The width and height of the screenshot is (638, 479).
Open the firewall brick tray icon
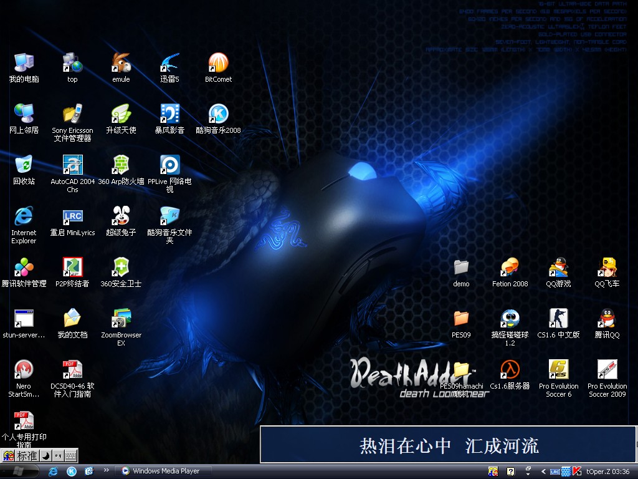[566, 472]
